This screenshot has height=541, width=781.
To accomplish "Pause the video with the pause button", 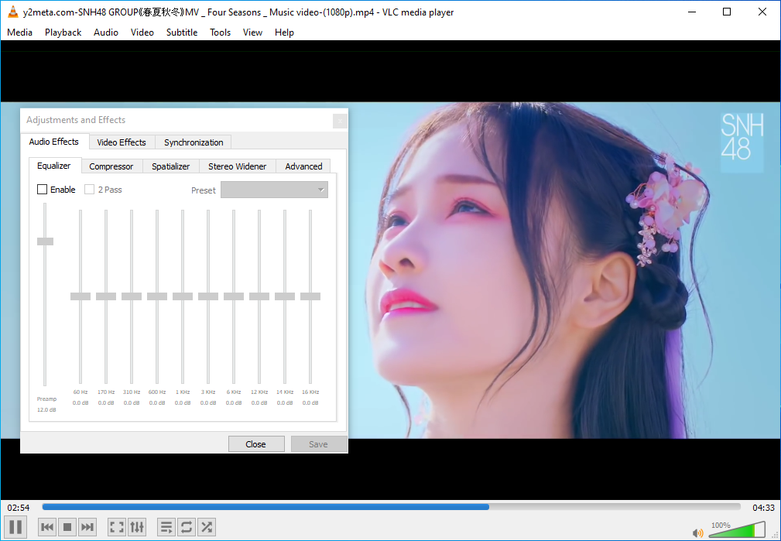I will click(16, 527).
